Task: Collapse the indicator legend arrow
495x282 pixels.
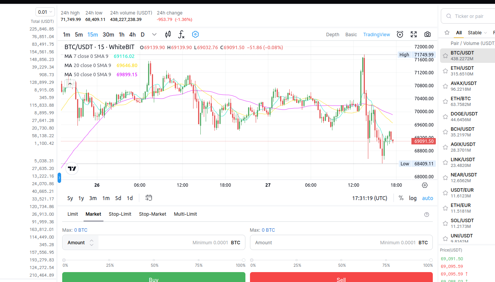Action: [70, 83]
